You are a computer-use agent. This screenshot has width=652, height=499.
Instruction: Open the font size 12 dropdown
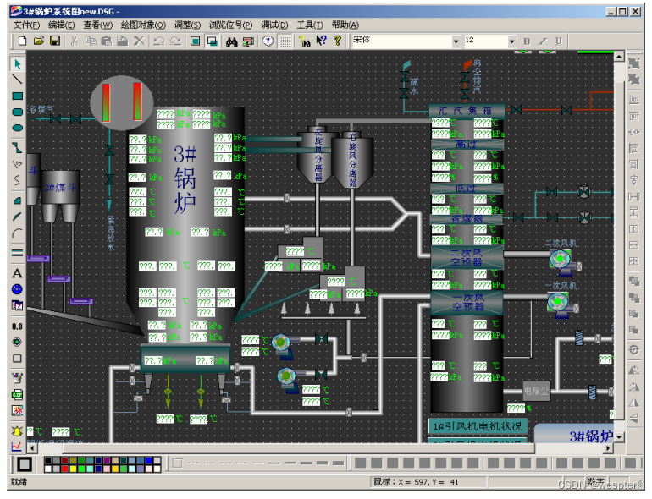click(512, 41)
